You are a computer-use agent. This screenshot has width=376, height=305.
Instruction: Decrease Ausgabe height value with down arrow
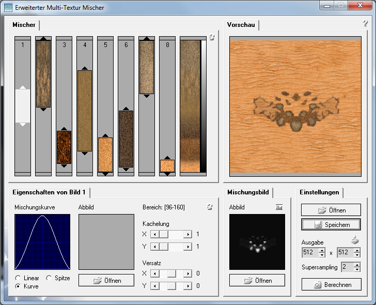click(357, 255)
